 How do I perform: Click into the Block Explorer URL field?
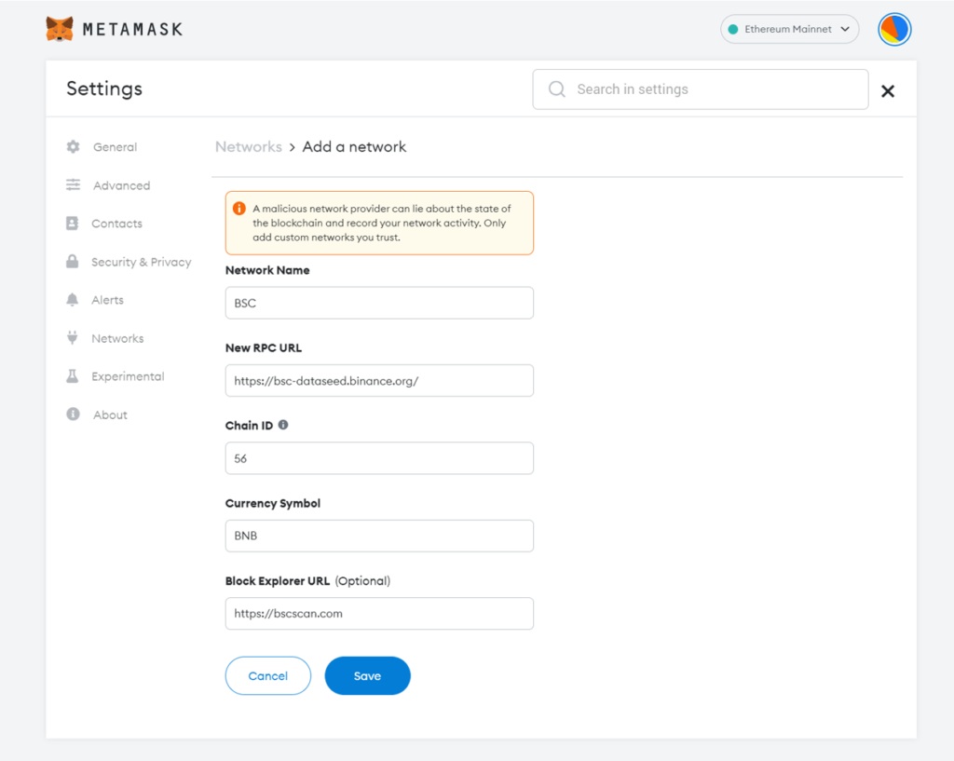[379, 613]
